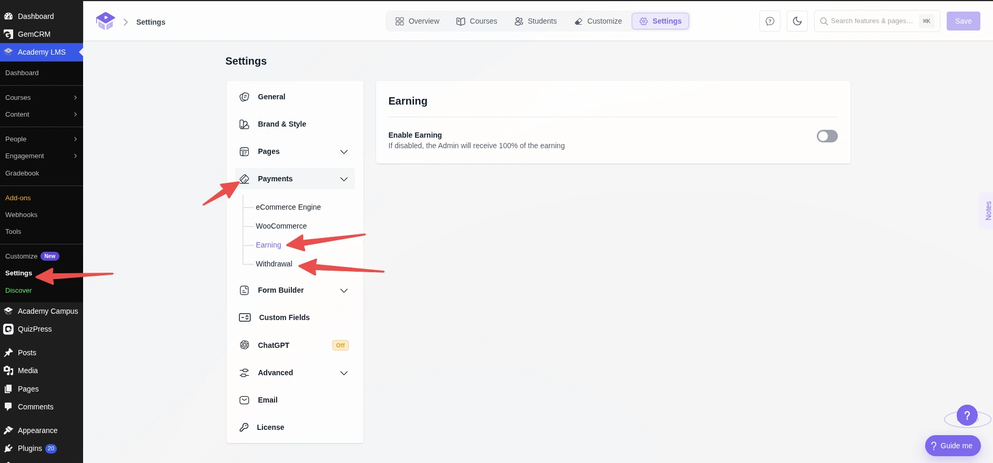The height and width of the screenshot is (463, 993).
Task: Click the QuizPress icon in sidebar
Action: click(x=8, y=329)
